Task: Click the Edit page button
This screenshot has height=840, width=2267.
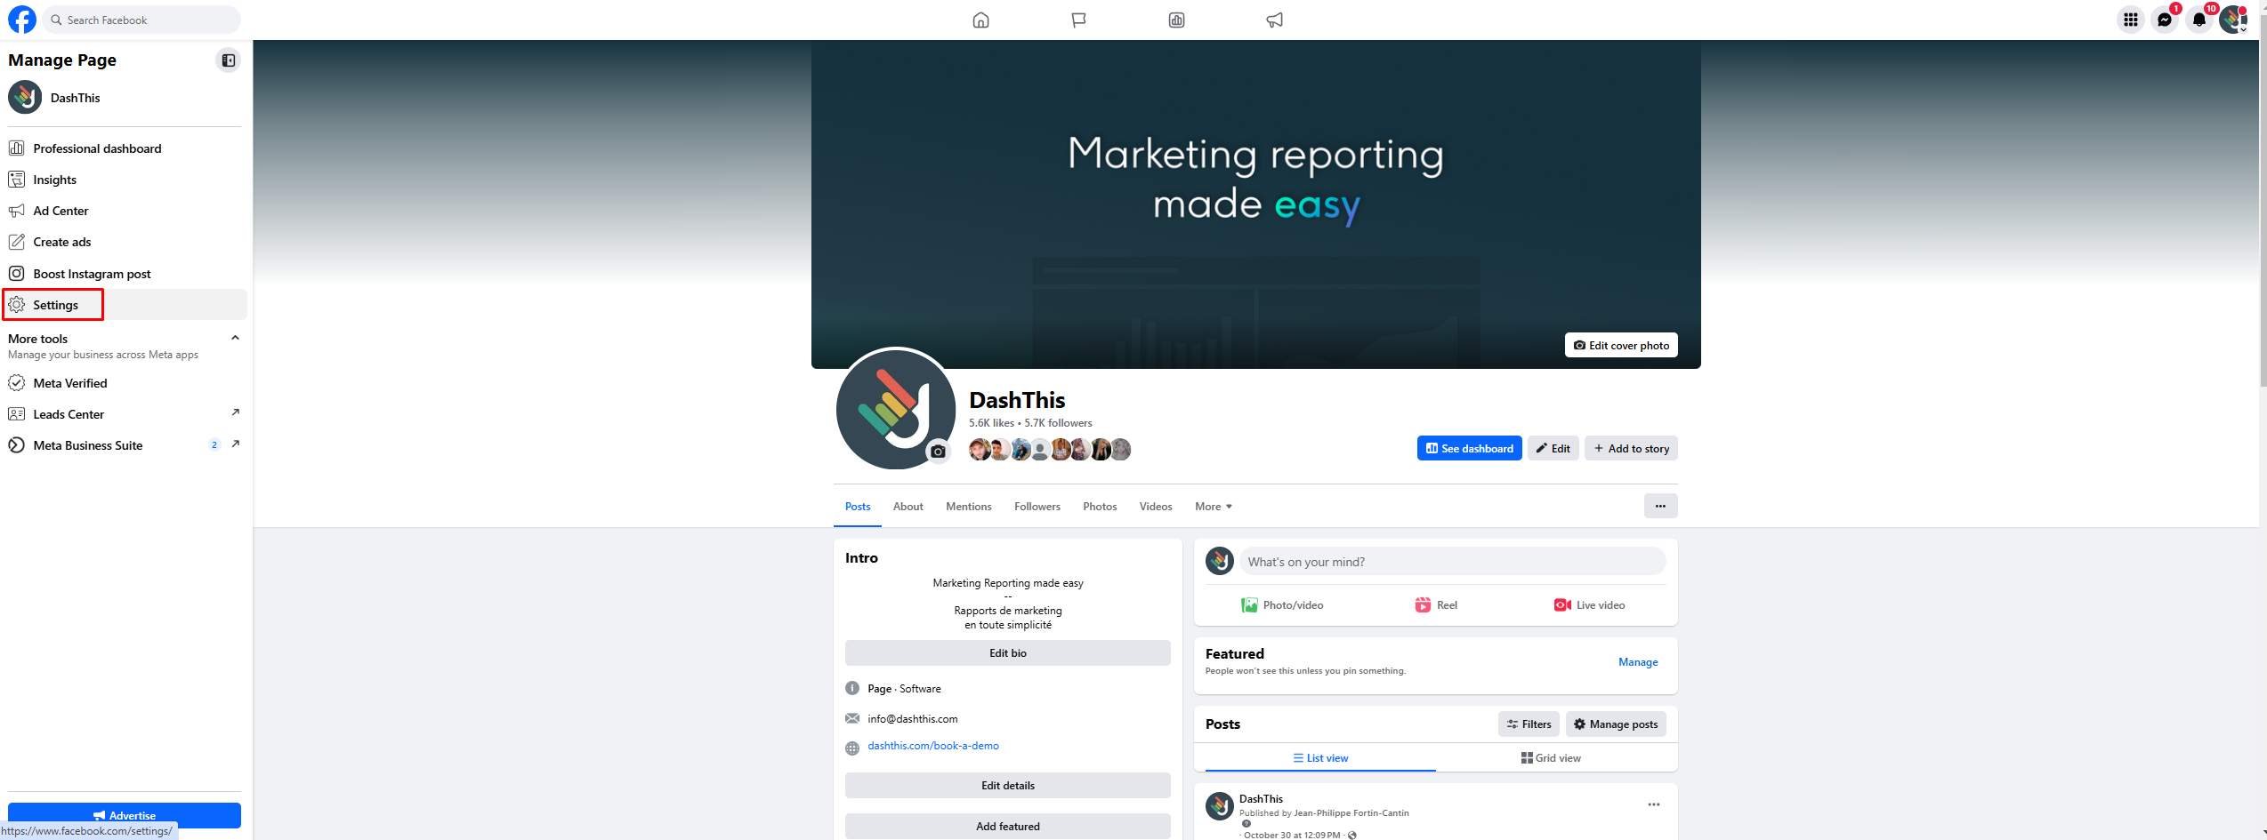Action: (1553, 448)
